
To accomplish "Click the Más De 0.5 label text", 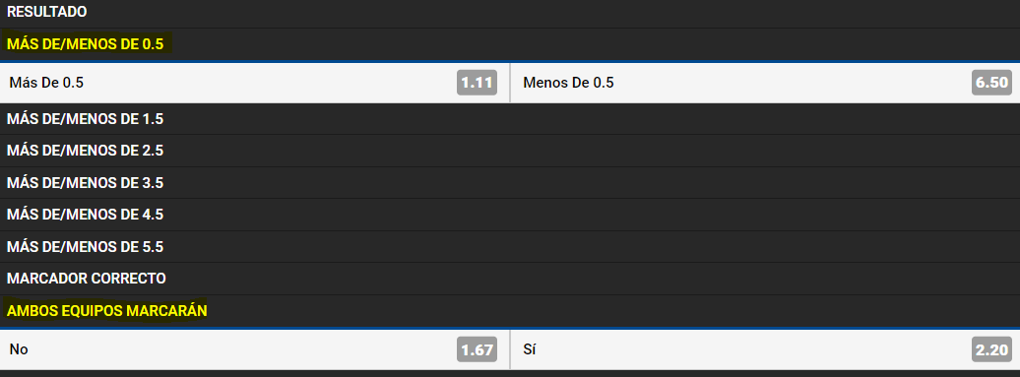I will pyautogui.click(x=46, y=83).
